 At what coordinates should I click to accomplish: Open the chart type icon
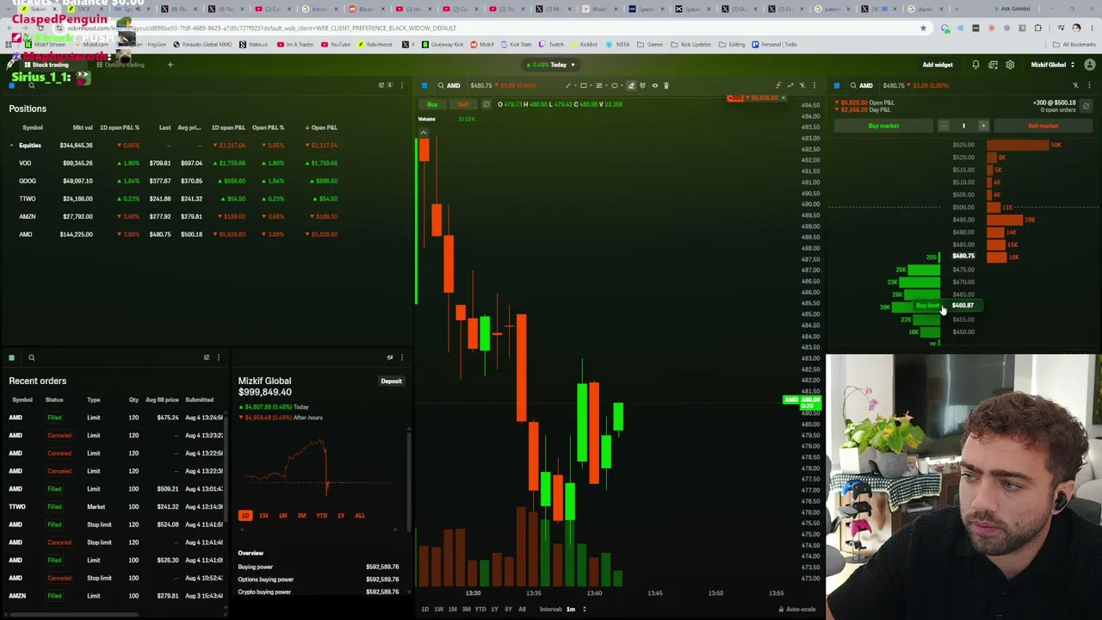coord(790,85)
